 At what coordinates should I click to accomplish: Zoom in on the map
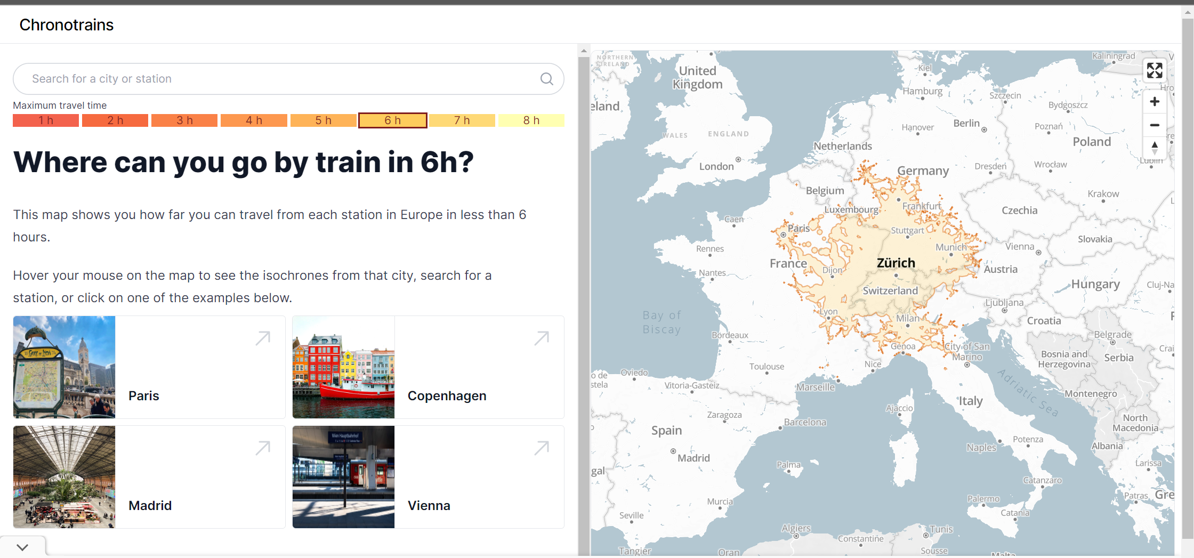point(1154,102)
